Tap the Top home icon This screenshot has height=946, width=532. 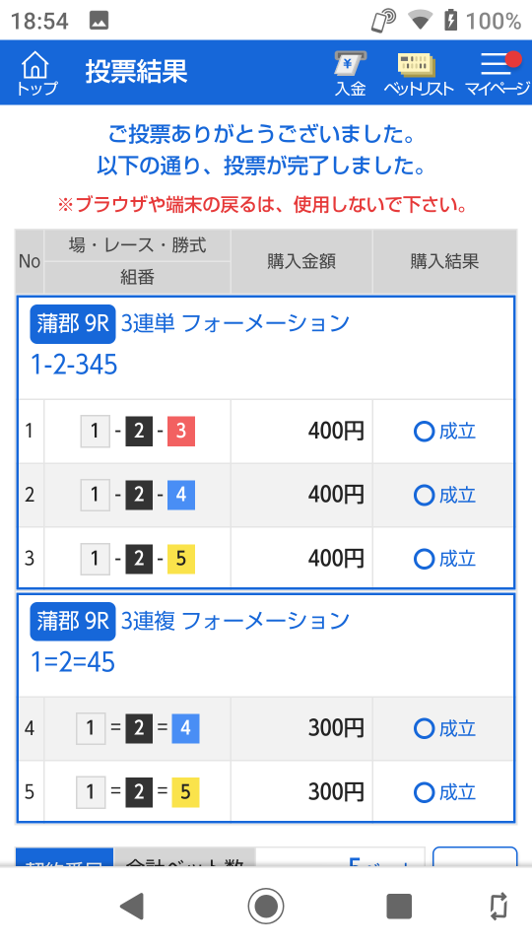[x=36, y=72]
